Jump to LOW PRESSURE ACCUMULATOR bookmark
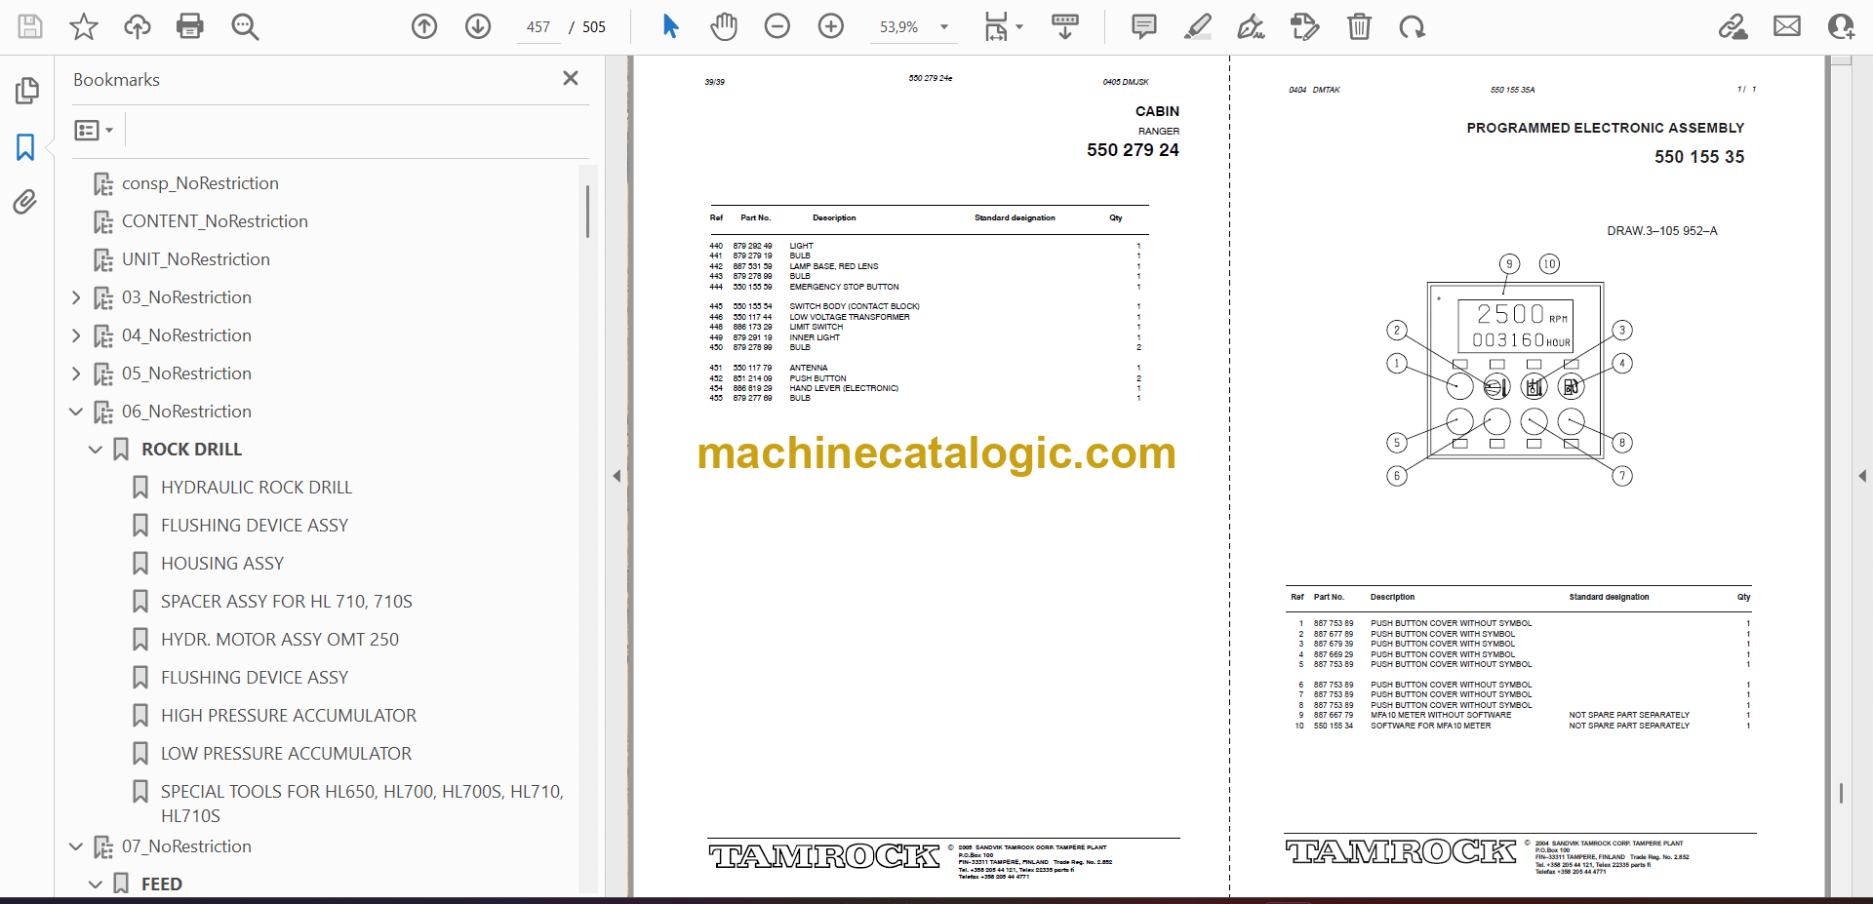Image resolution: width=1873 pixels, height=904 pixels. [286, 754]
